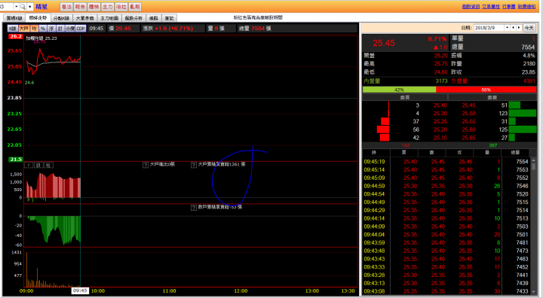Click the plus icon beside the magnifier
The image size is (543, 298).
[x=29, y=7]
